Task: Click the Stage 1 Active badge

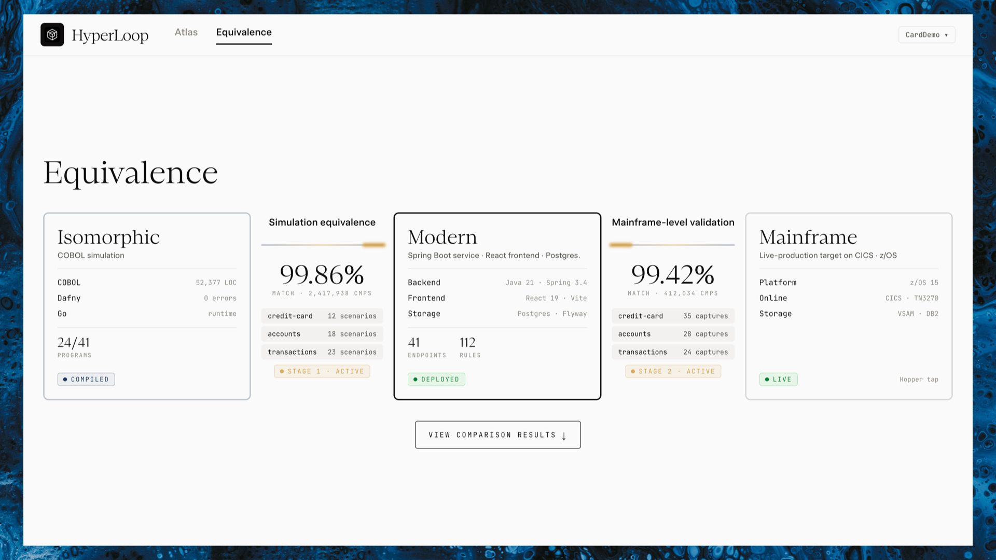Action: pos(322,371)
